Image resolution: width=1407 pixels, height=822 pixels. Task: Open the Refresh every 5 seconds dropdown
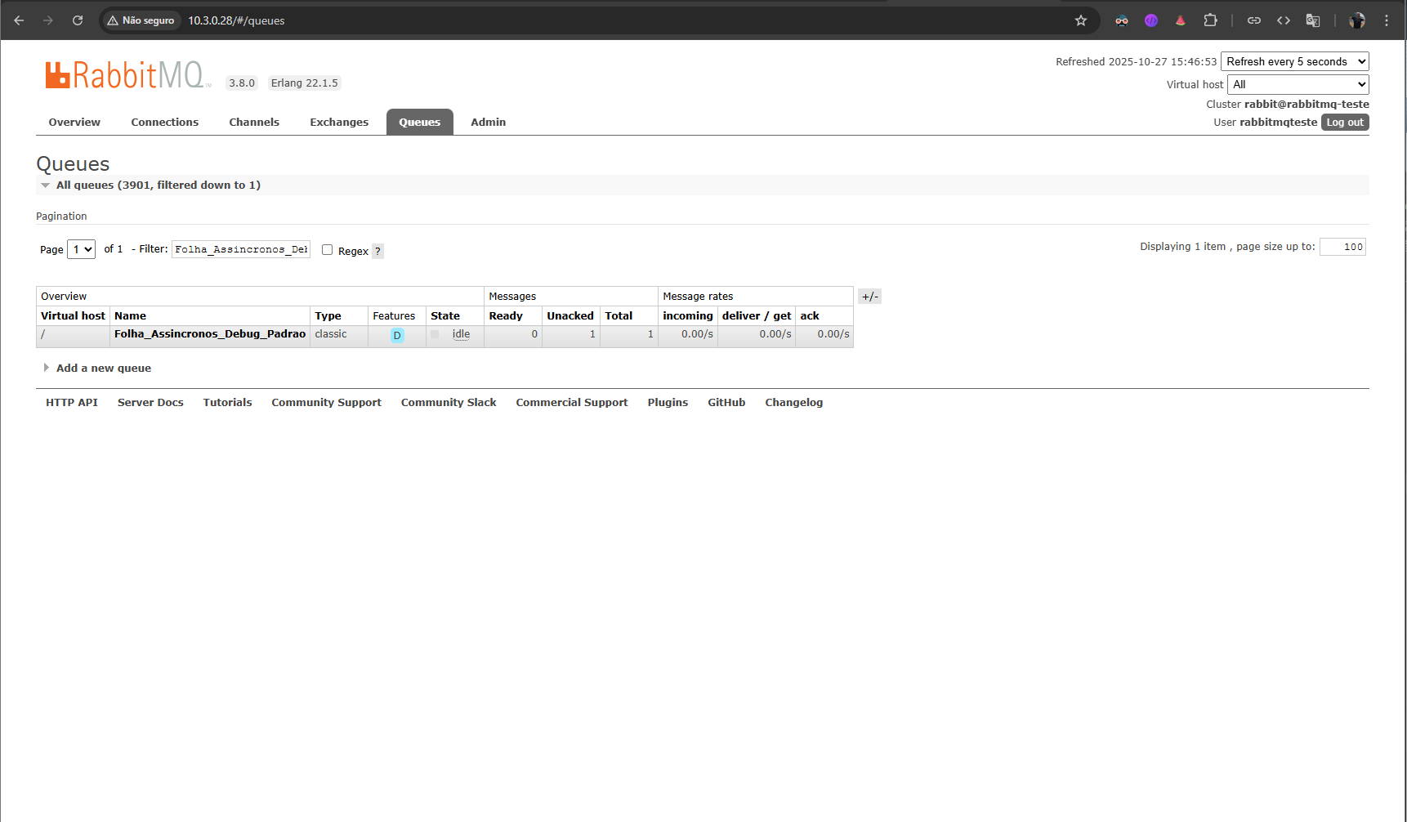coord(1295,61)
